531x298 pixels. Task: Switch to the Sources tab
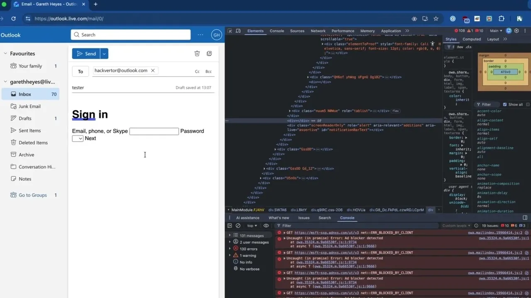(297, 31)
